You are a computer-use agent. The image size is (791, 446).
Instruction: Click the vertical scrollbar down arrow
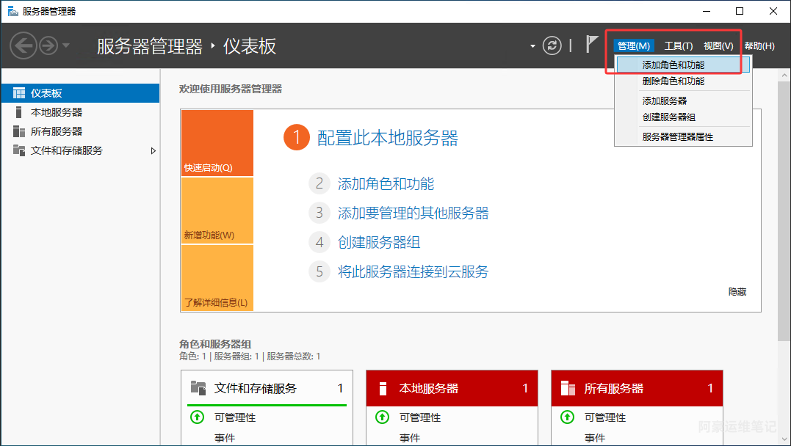[x=784, y=439]
